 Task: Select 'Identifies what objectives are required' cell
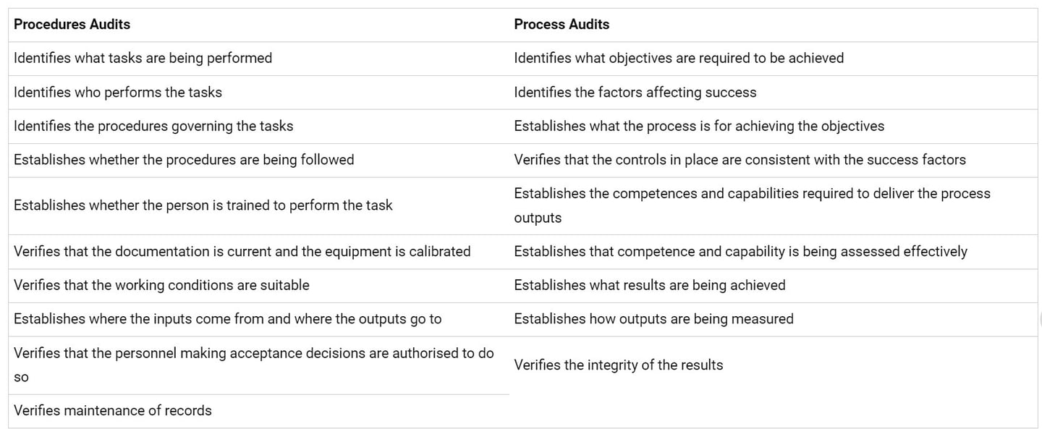pyautogui.click(x=773, y=59)
